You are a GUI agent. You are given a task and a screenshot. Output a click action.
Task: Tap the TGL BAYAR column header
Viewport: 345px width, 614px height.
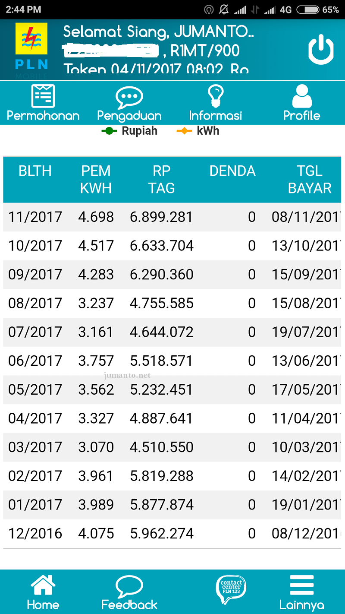pyautogui.click(x=310, y=180)
